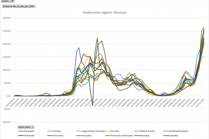Select the 2000,00 vertical axis label

(7, 44)
